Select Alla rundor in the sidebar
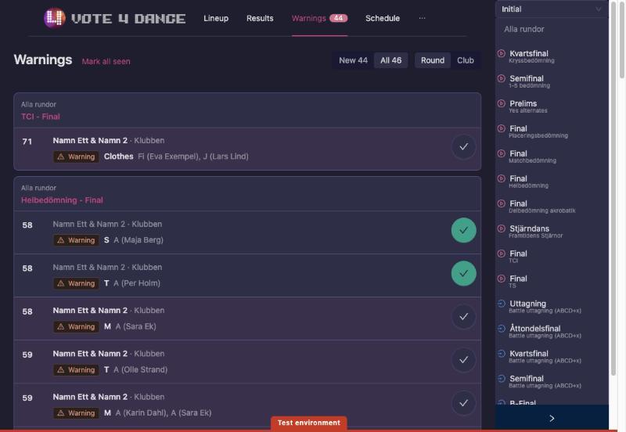 tap(523, 29)
